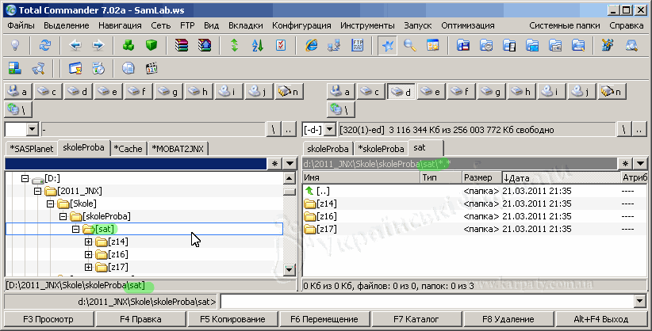
Task: Click F3 Просмотр button
Action: click(x=48, y=319)
